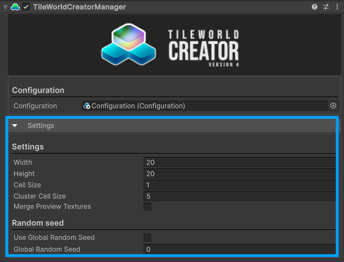Click the Cell Size input field
This screenshot has width=344, height=262.
240,185
